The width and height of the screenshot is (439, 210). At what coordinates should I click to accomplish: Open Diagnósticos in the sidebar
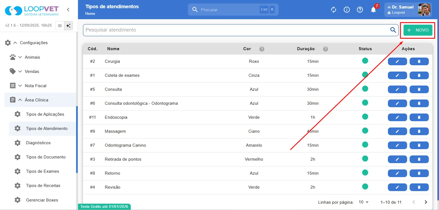pos(38,143)
